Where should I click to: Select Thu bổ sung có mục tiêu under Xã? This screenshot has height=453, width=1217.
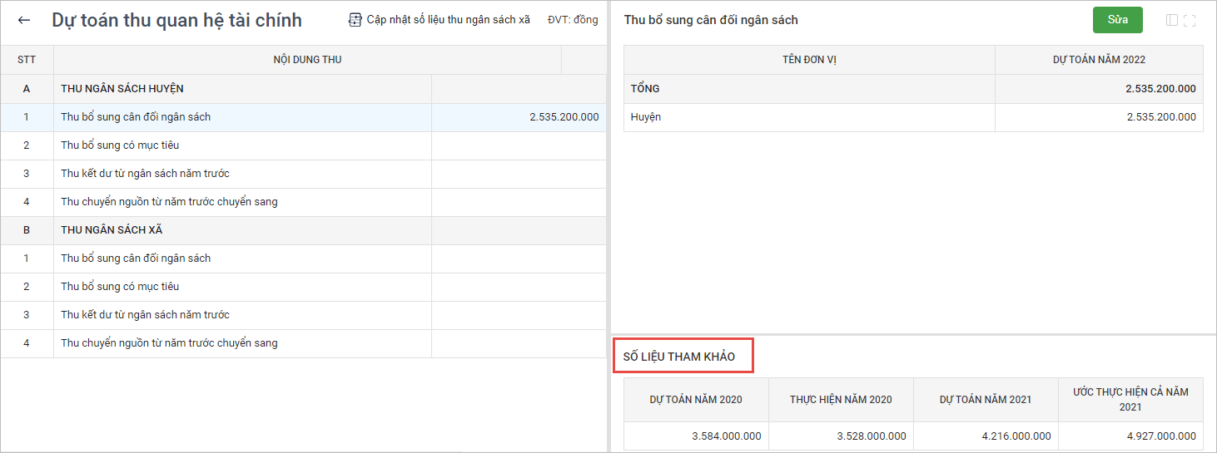(120, 287)
